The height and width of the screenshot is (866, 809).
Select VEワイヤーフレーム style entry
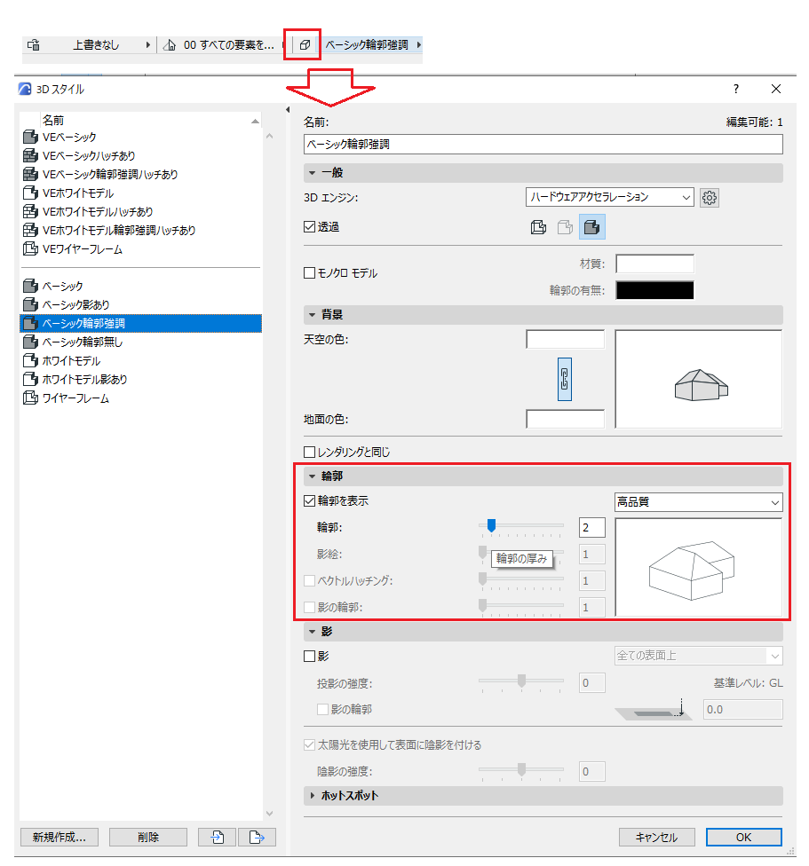click(x=83, y=249)
